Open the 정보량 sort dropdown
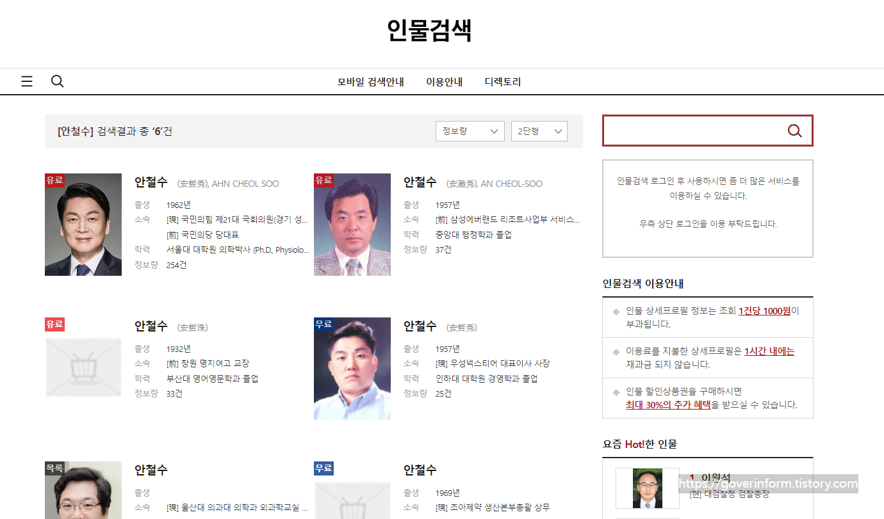 click(470, 131)
